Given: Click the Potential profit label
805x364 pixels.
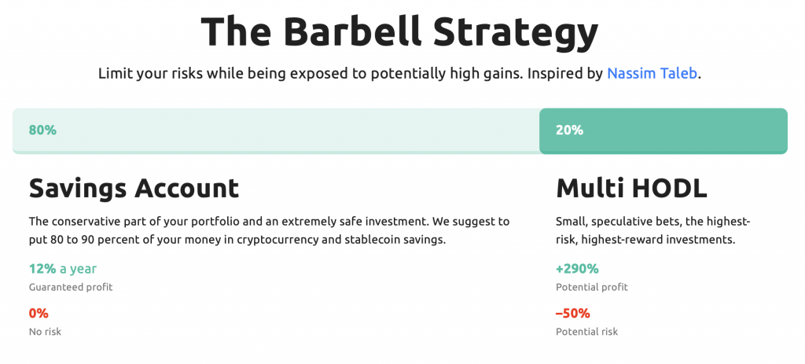Looking at the screenshot, I should (592, 287).
